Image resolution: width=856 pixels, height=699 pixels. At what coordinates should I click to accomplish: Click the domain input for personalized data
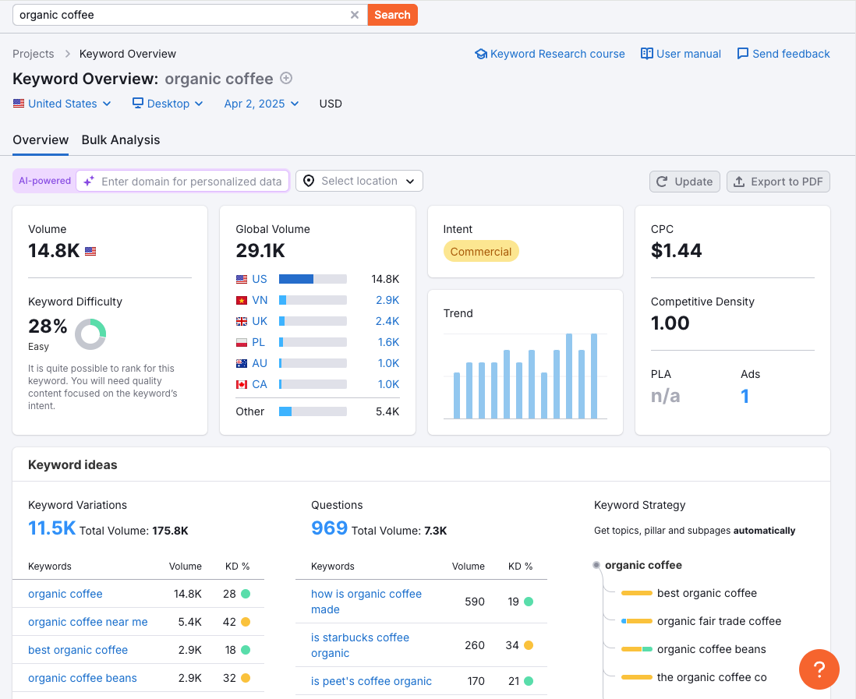tap(191, 182)
